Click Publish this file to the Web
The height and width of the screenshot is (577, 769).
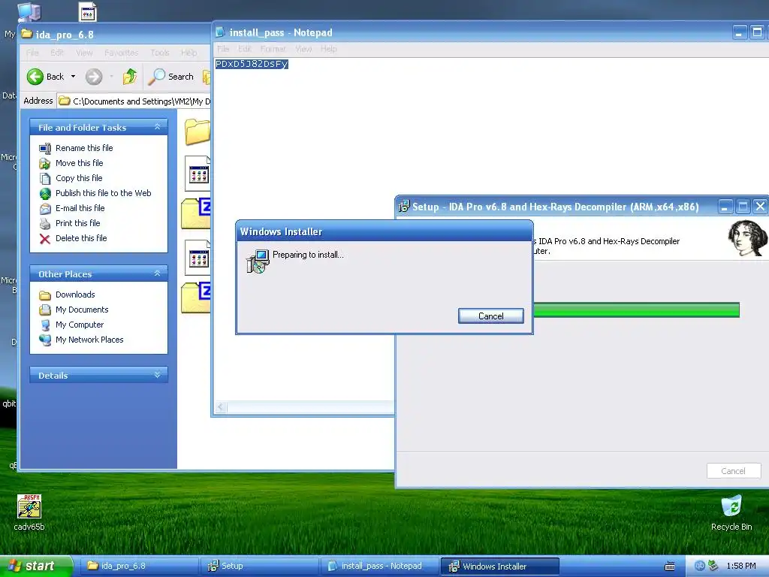pyautogui.click(x=103, y=193)
